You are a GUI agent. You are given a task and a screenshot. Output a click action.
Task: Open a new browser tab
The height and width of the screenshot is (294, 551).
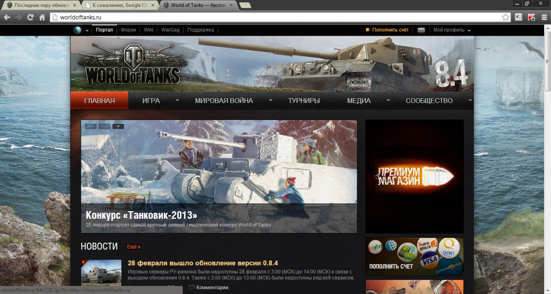[245, 6]
